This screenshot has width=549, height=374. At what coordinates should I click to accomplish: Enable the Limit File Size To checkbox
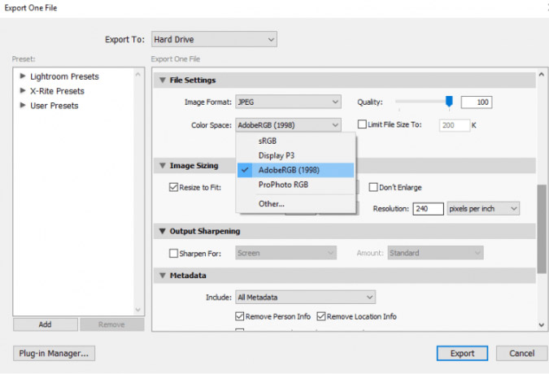(x=363, y=124)
